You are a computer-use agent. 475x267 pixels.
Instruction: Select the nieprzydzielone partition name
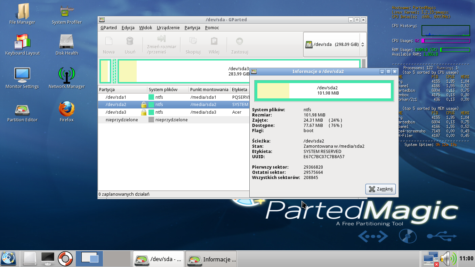[x=122, y=120]
